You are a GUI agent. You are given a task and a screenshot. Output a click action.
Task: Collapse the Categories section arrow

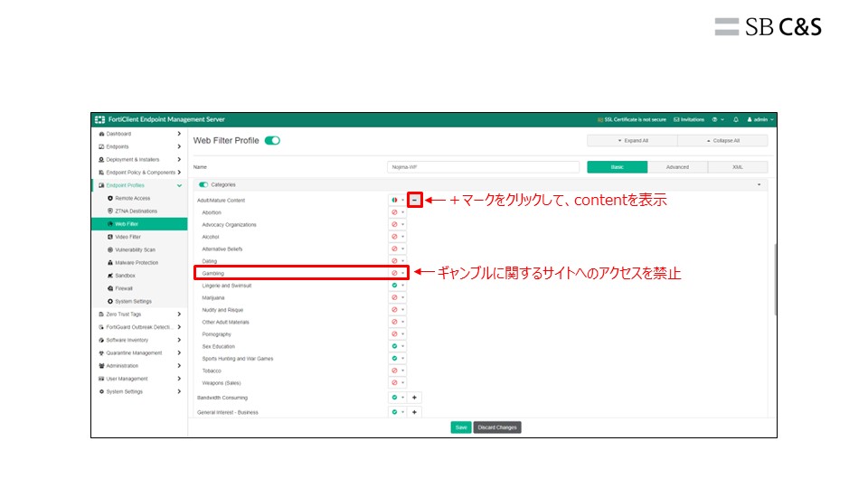[759, 184]
